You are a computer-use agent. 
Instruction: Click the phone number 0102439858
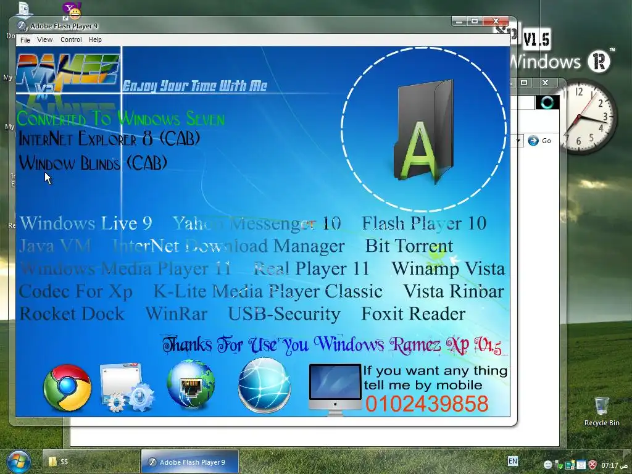[427, 404]
